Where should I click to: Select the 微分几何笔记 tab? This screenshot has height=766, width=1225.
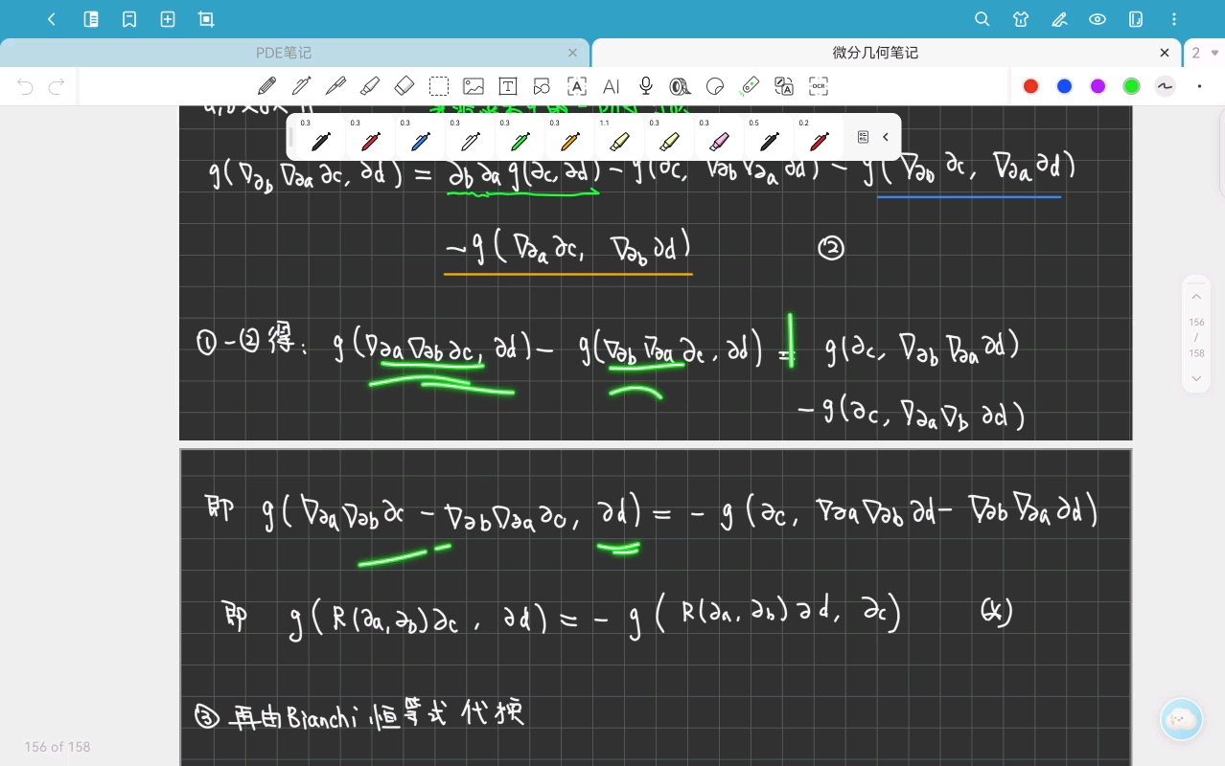point(875,53)
